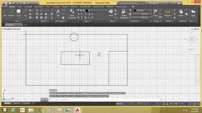Expand the Draw panel
202x113 pixels.
point(18,21)
